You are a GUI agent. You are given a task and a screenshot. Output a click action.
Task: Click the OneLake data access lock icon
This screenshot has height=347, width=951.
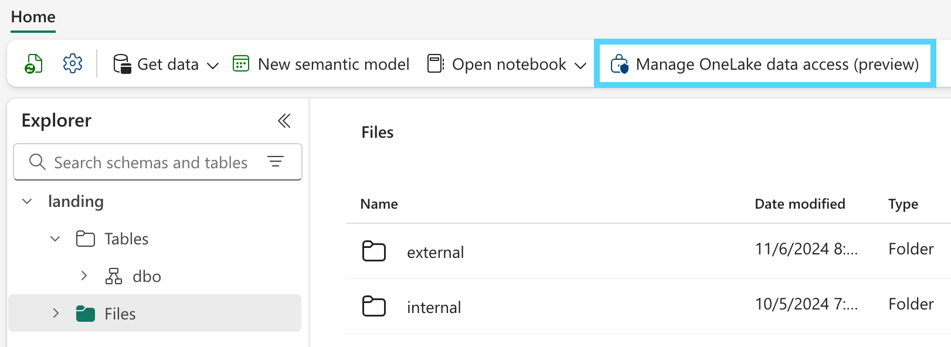[x=619, y=64]
